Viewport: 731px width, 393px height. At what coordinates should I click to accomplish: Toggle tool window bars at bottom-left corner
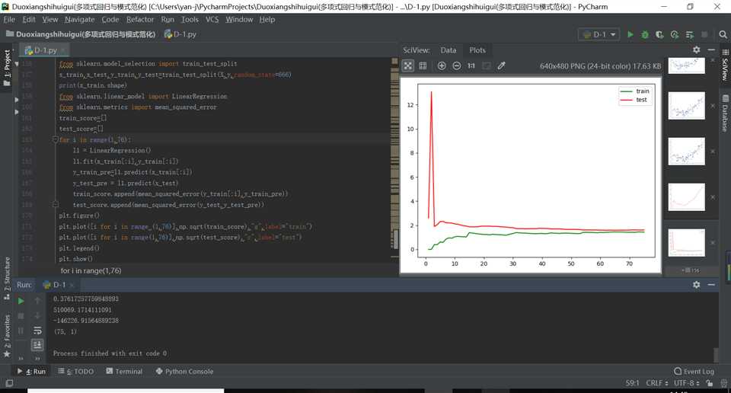point(9,383)
